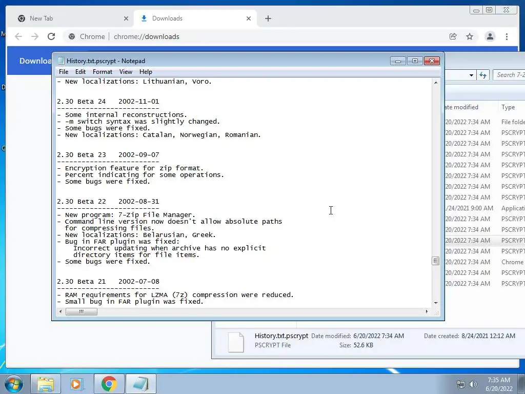Viewport: 525px width, 394px height.
Task: Click the network tray icon
Action: point(461,384)
